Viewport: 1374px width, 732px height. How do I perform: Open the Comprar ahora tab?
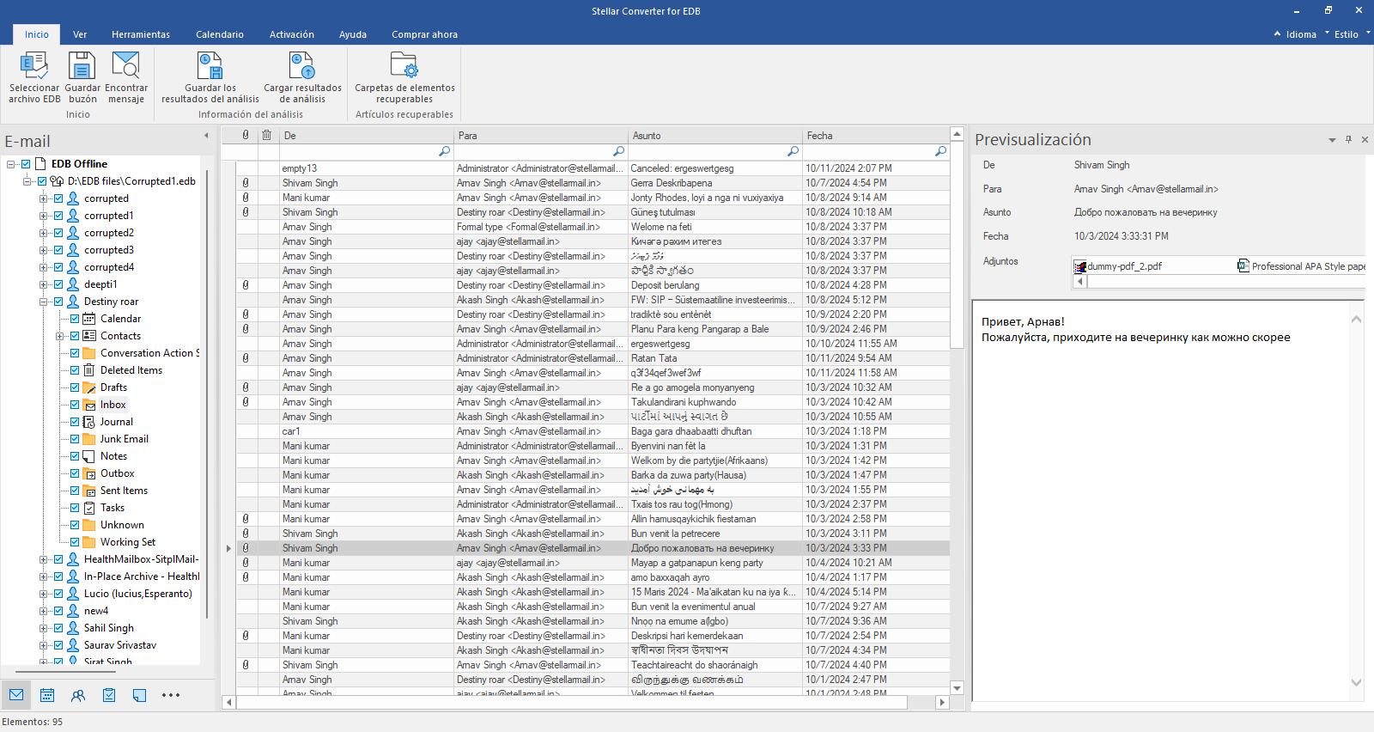coord(425,34)
